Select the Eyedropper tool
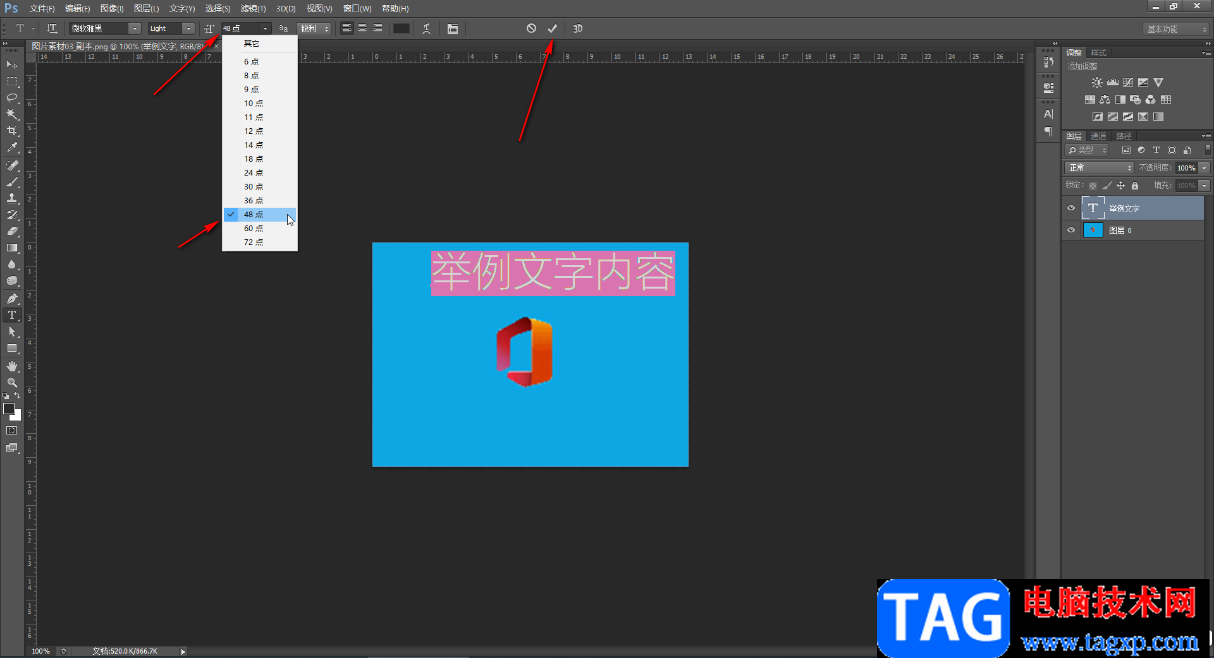 (x=12, y=148)
